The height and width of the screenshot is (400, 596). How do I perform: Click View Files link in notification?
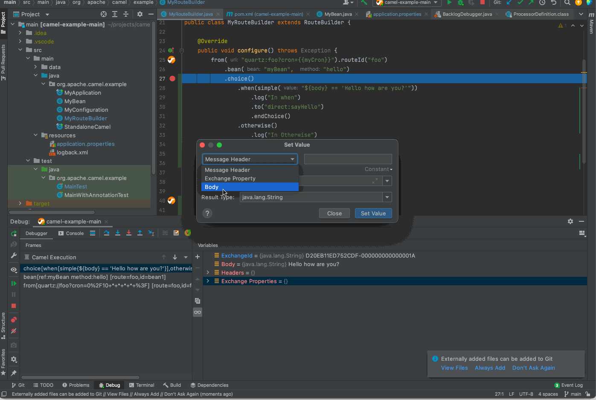click(454, 368)
